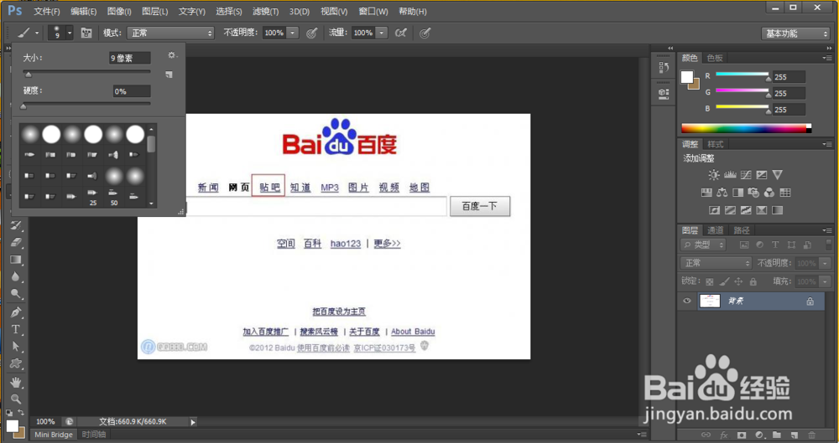The image size is (839, 443).
Task: Click the brush size 9 像素 field
Action: [129, 59]
